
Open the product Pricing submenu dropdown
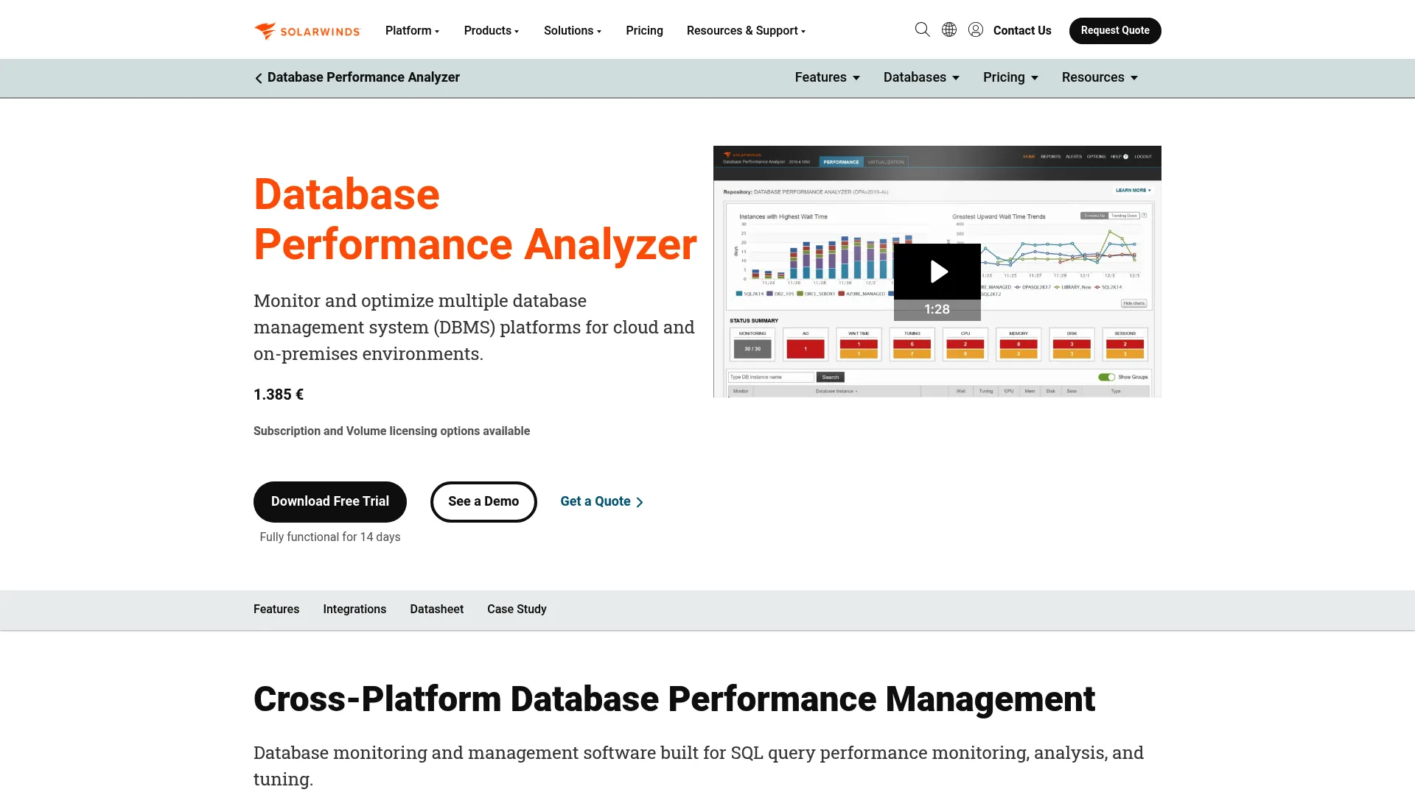(x=1010, y=77)
